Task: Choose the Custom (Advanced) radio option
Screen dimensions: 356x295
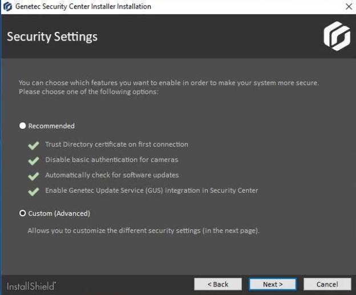Action: 23,213
